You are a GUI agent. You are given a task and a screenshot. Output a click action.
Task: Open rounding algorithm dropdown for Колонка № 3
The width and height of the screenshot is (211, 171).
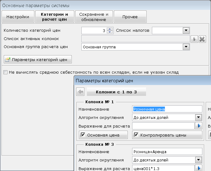[x=199, y=160]
